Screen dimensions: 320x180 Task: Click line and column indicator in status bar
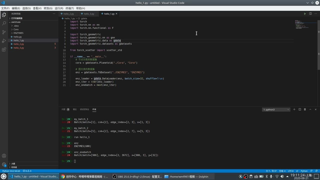[271, 171]
